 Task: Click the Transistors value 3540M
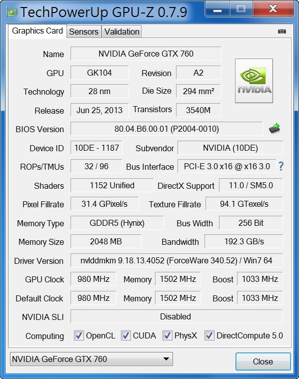[x=198, y=110]
